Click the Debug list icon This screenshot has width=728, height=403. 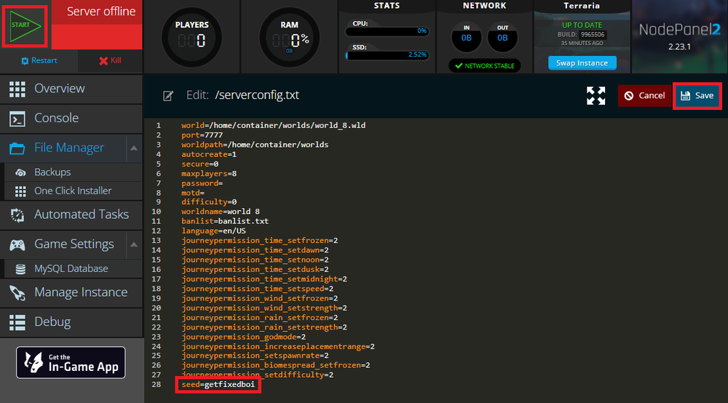coord(17,322)
